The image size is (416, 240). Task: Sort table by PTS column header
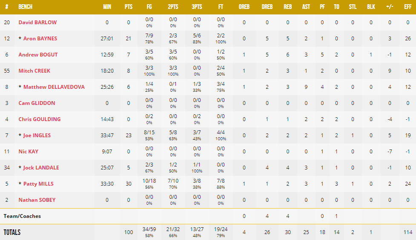(129, 7)
